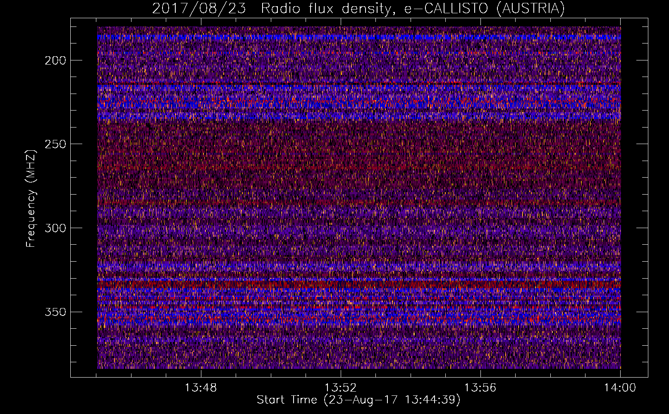The image size is (669, 414).
Task: Click the 200 frequency tick label
Action: click(x=55, y=60)
